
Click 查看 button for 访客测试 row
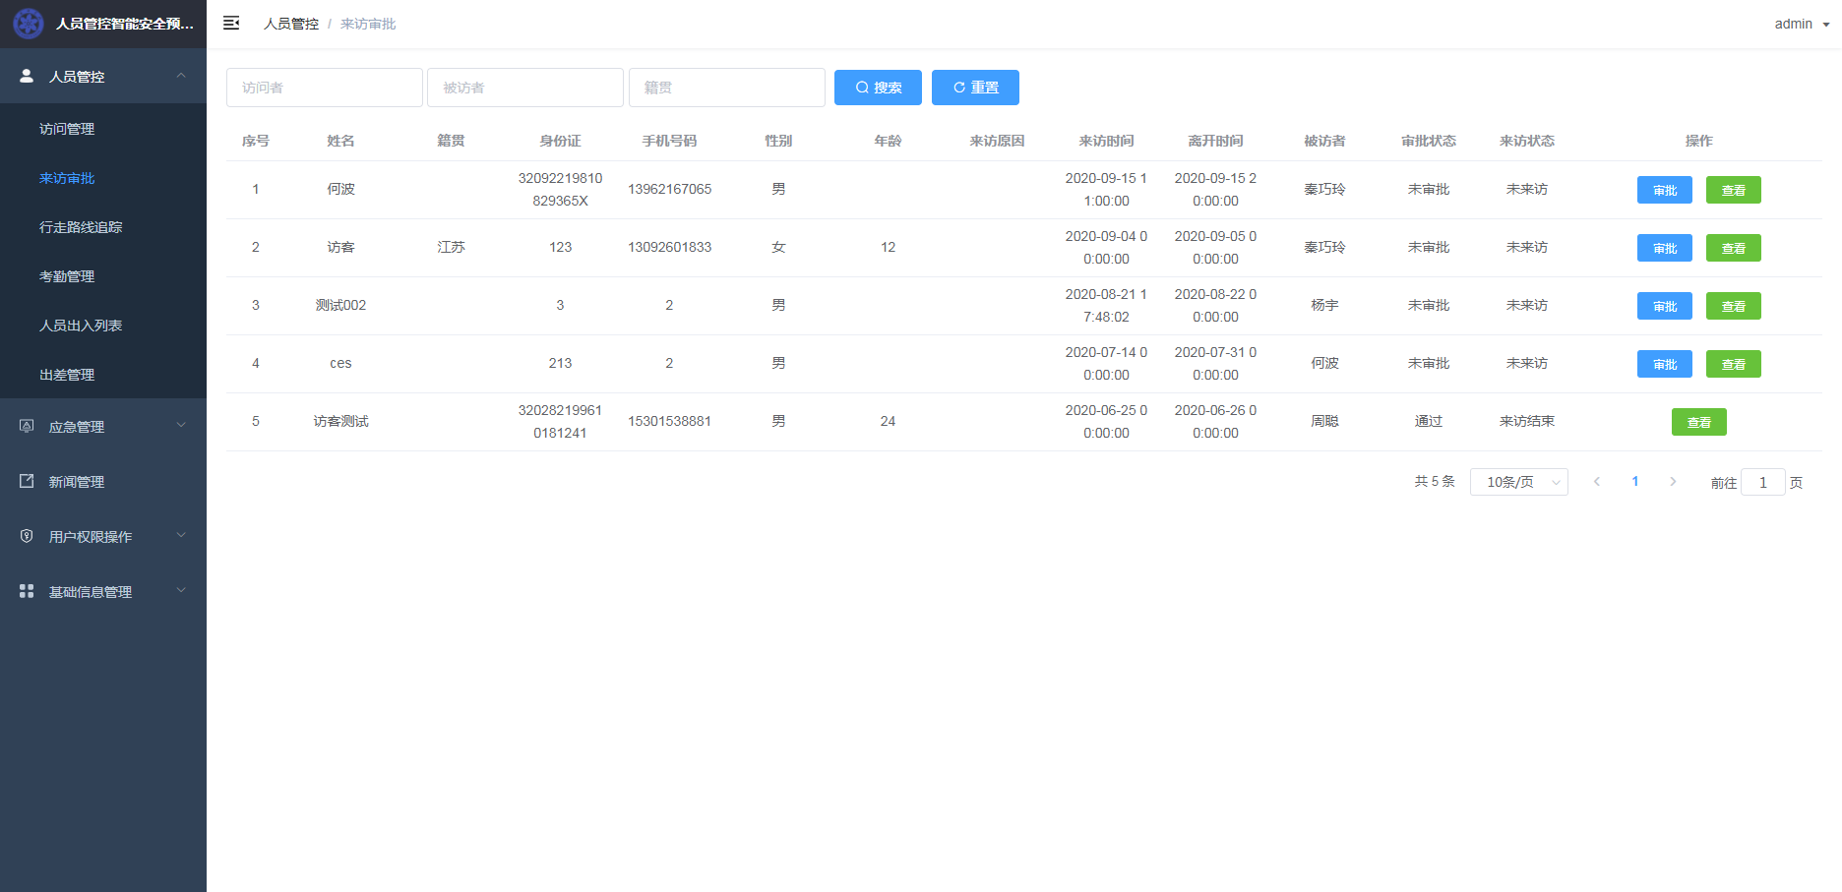click(x=1698, y=422)
